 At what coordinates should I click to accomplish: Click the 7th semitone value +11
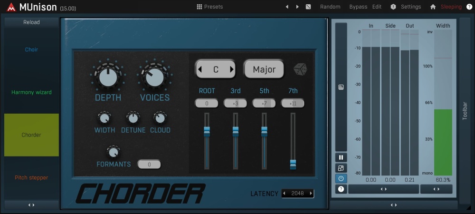pos(293,103)
